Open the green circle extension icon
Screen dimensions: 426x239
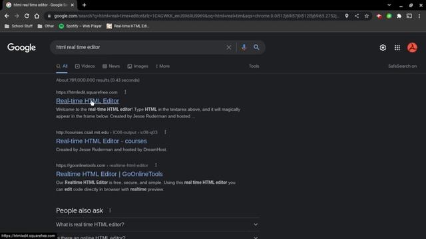tap(389, 16)
